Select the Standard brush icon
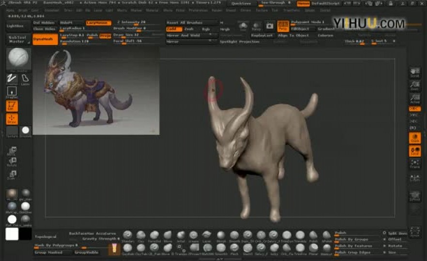This screenshot has height=261, width=427. pyautogui.click(x=127, y=235)
